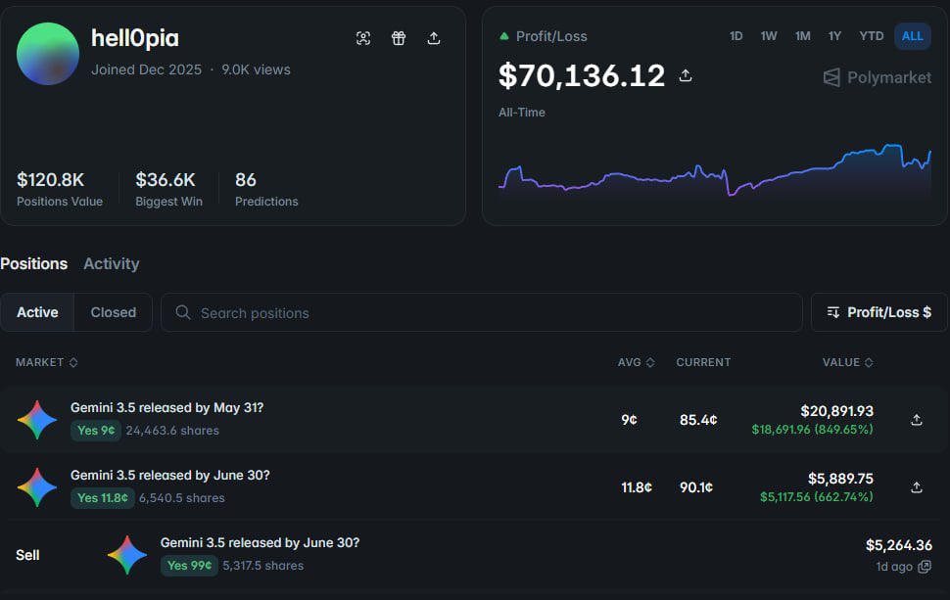Click the hell0pia username
This screenshot has height=600, width=950.
pyautogui.click(x=135, y=38)
